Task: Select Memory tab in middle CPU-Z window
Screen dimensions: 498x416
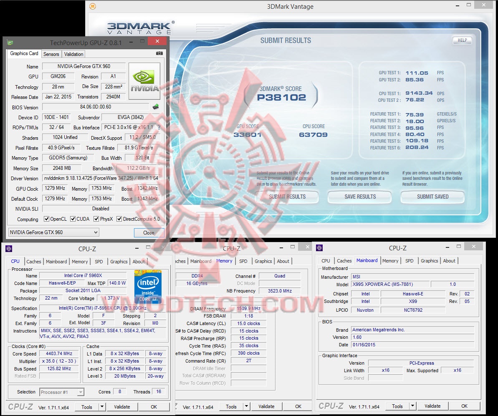Action: (x=224, y=261)
